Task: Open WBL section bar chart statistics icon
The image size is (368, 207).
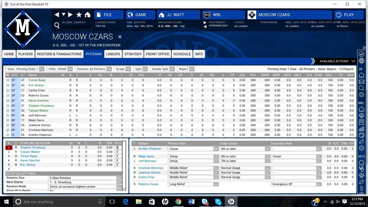Action: tap(362, 129)
